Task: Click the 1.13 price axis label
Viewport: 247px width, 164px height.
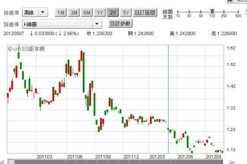Action: [x=231, y=150]
